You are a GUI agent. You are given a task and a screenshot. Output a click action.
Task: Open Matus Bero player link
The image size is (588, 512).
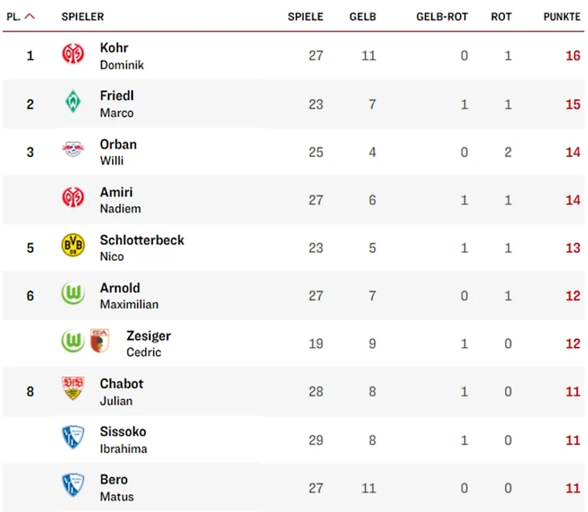117,488
